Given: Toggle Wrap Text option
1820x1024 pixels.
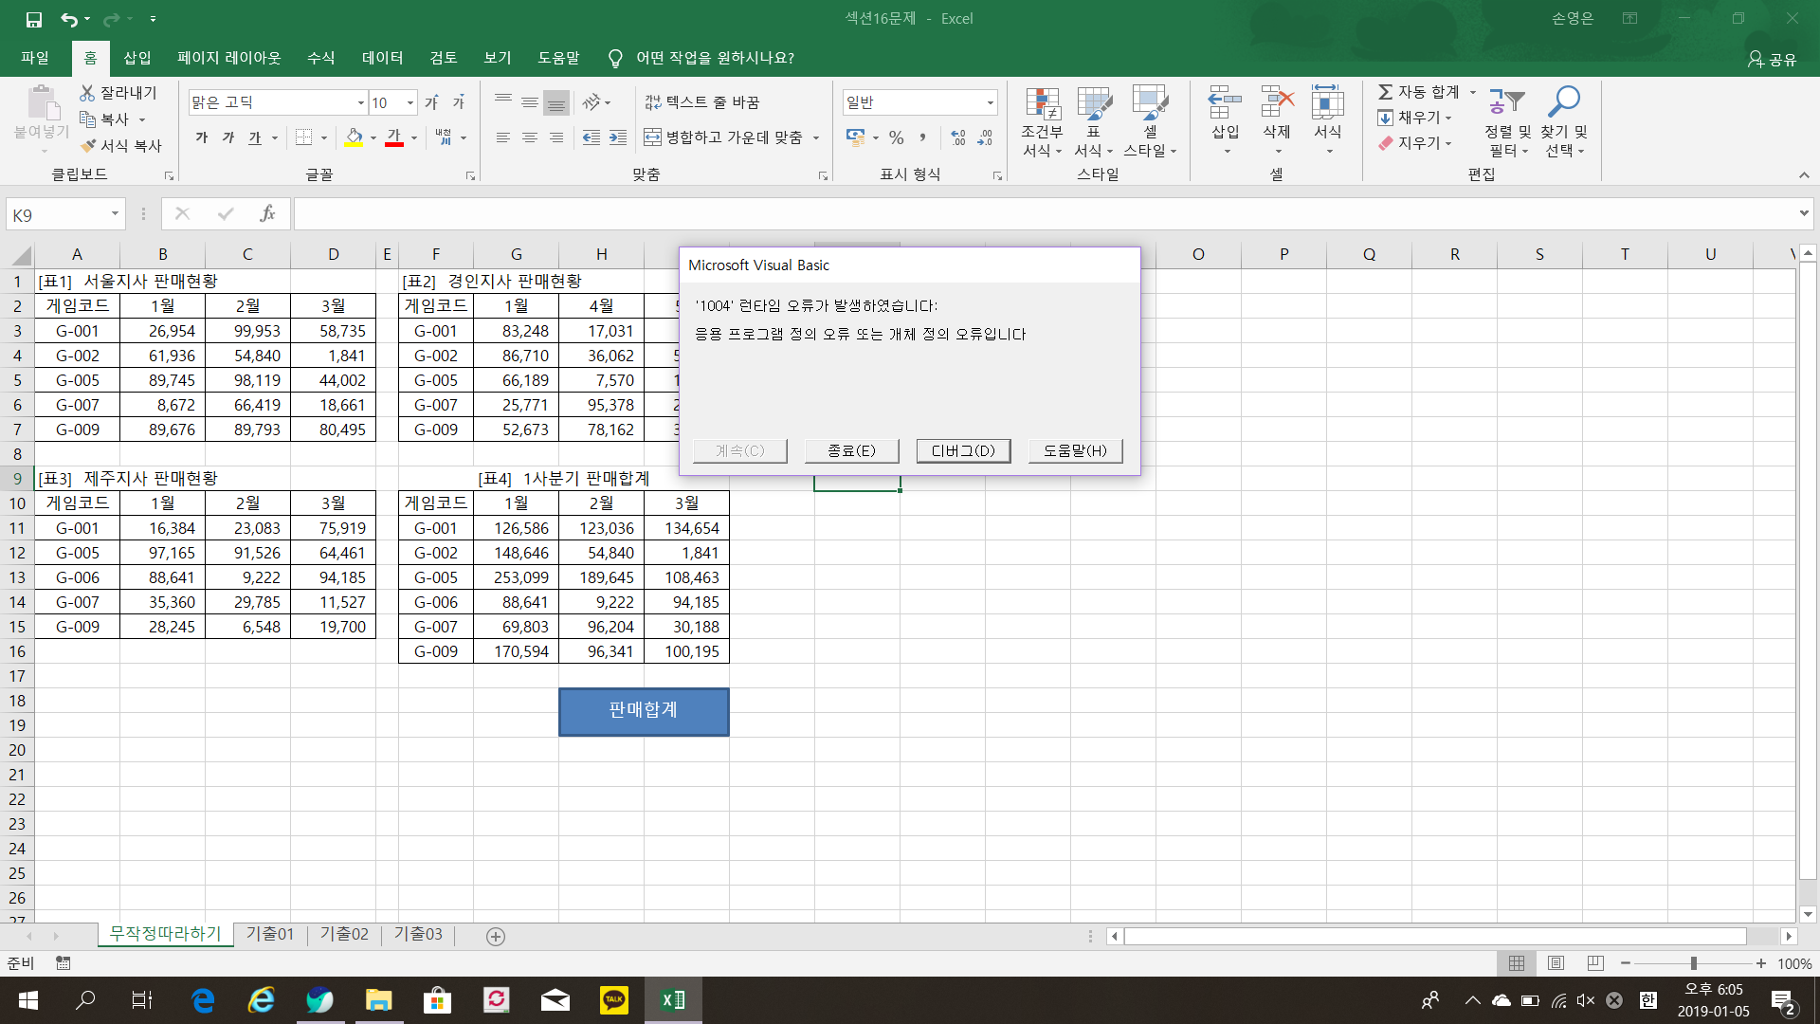Looking at the screenshot, I should (702, 102).
